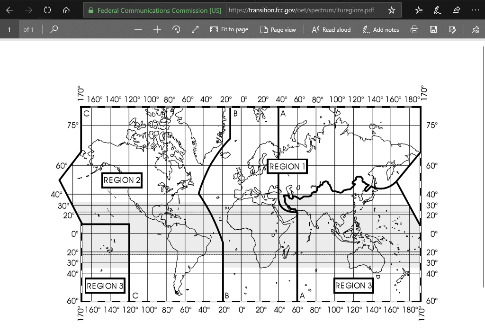Click the forward navigation arrow

click(x=28, y=10)
